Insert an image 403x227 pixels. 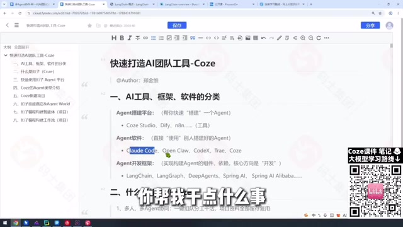click(247, 38)
